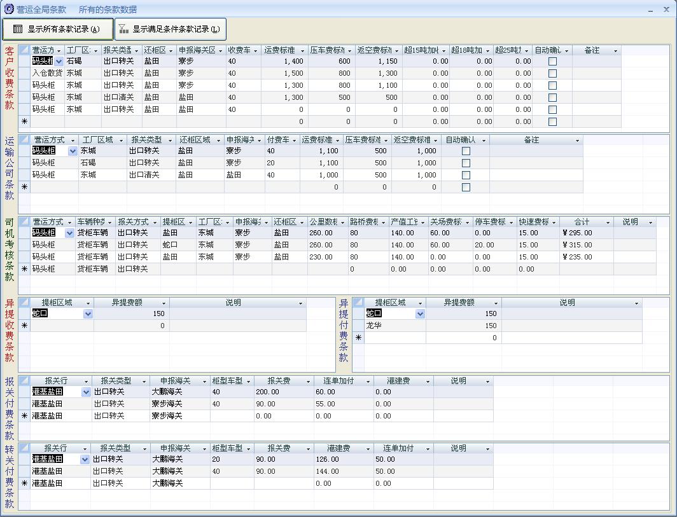The height and width of the screenshot is (517, 677).
Task: Open 提柜区域 dropdown in 异提付费条款 蛇口 row
Action: (420, 314)
